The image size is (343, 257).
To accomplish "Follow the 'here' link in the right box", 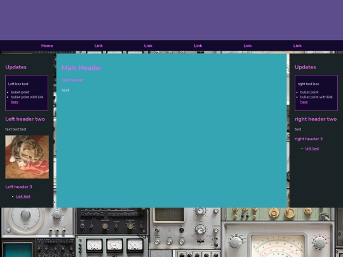I will 304,102.
